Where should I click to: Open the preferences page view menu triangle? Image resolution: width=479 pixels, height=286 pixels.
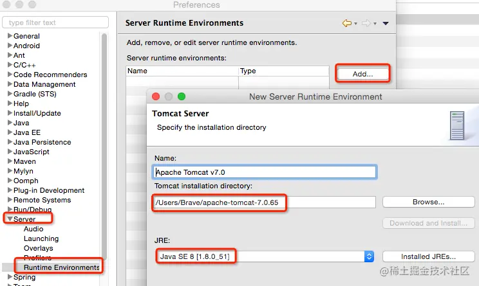point(386,24)
